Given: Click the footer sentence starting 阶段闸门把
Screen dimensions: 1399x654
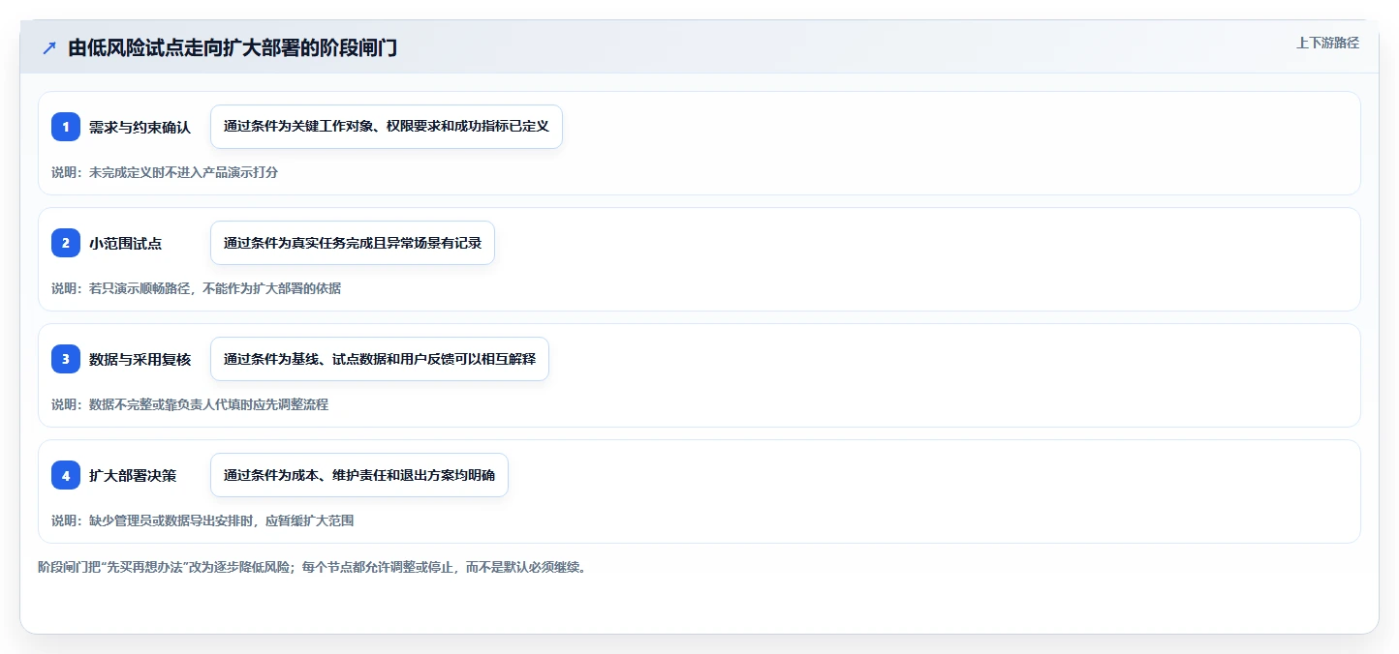Looking at the screenshot, I should tap(312, 567).
